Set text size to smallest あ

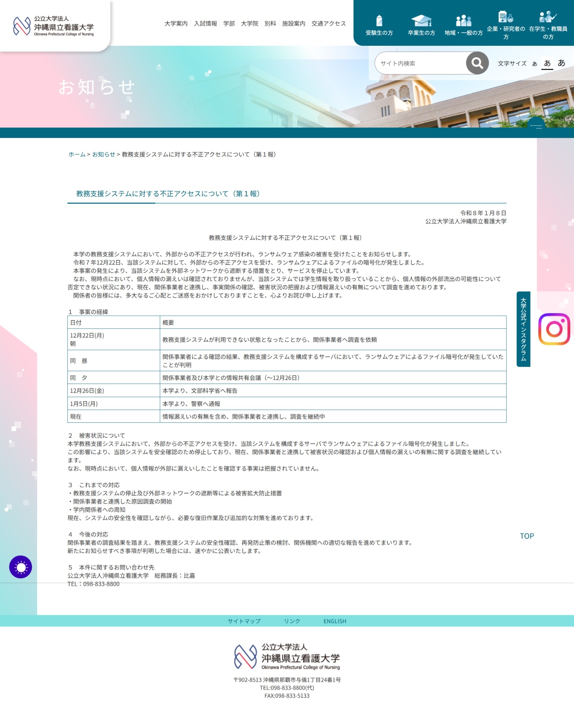coord(535,64)
